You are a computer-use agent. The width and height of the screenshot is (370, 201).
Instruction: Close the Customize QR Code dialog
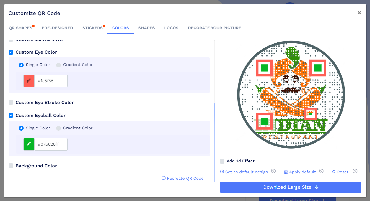(x=359, y=13)
